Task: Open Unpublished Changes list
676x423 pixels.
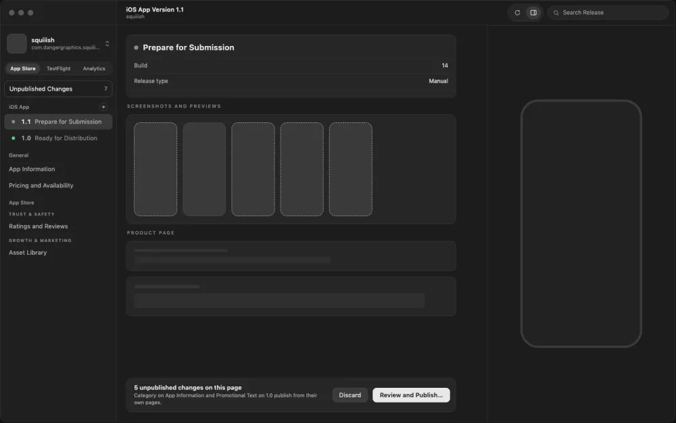Action: (58, 89)
